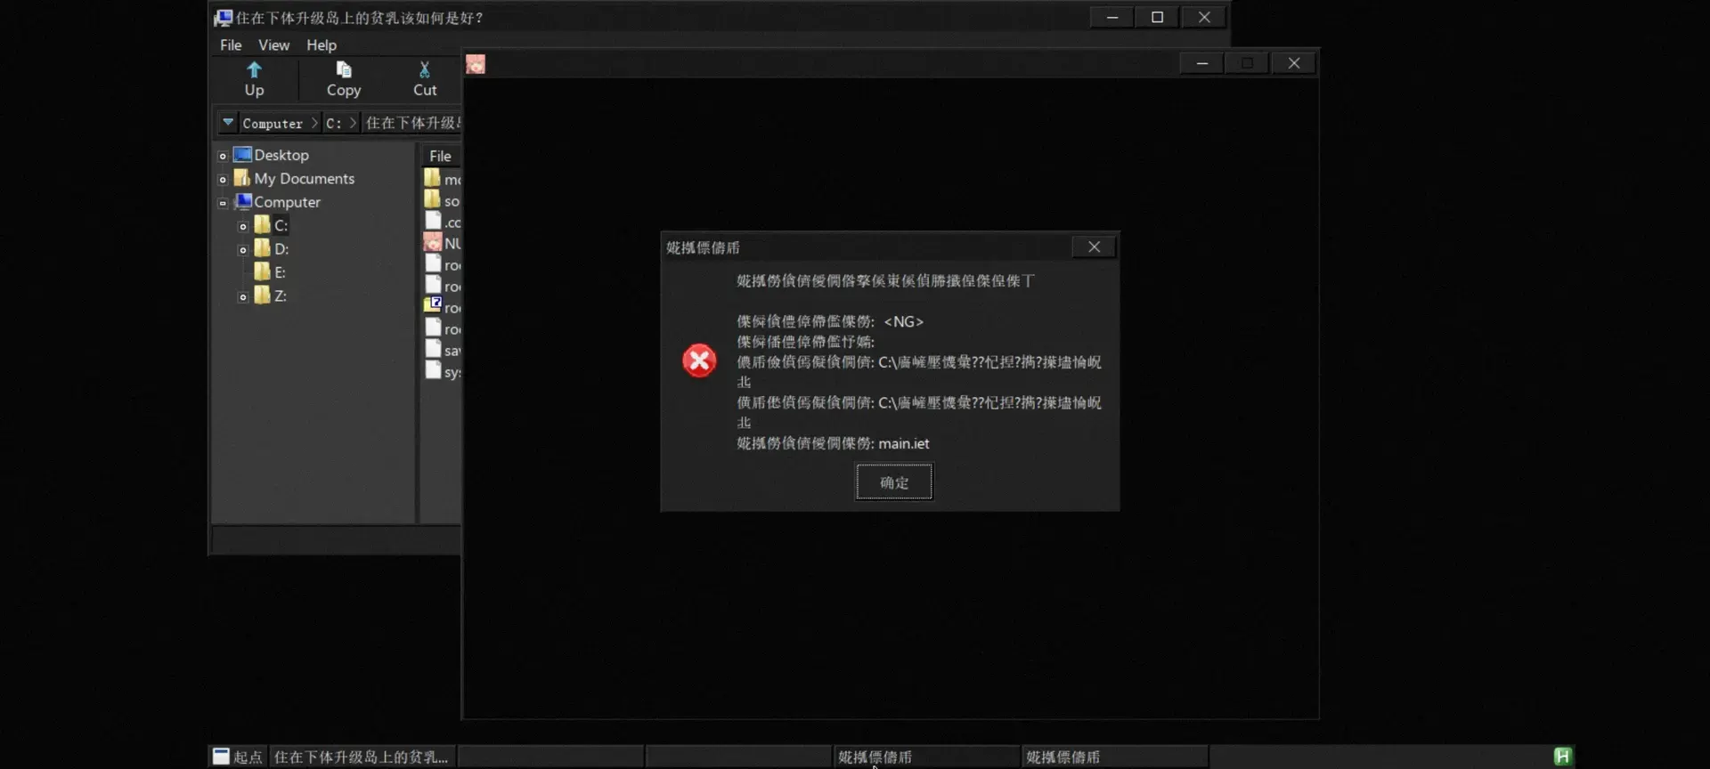Select the '.cc' file in file list

(x=443, y=222)
